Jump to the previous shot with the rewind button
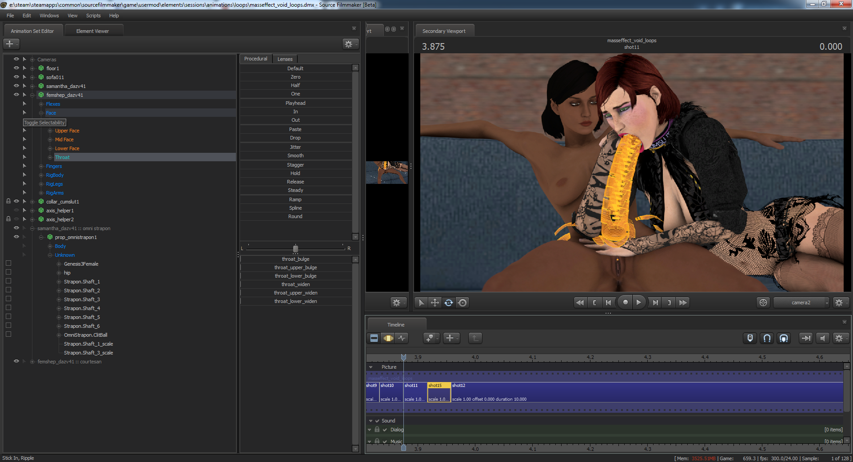 [x=580, y=303]
